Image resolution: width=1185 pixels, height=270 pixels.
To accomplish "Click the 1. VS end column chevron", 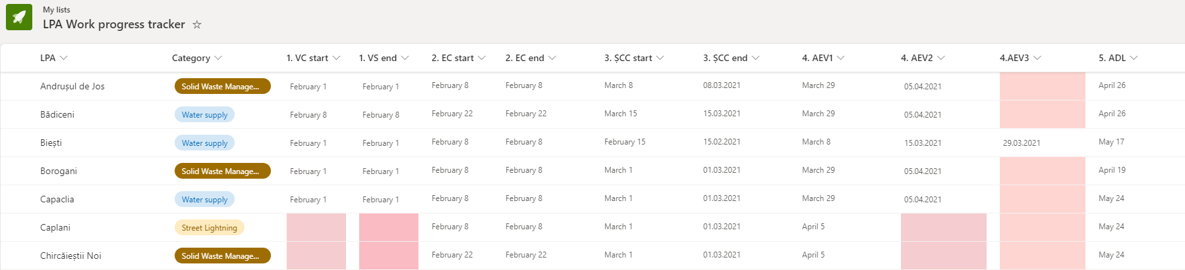I will pos(405,58).
